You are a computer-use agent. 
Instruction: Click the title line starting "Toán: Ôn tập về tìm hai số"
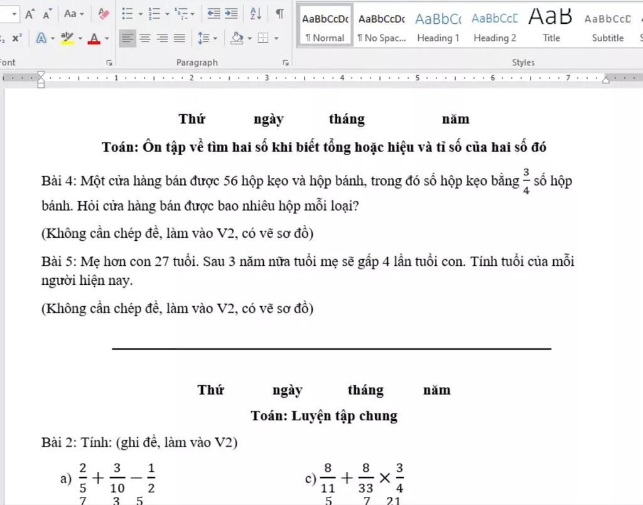(324, 147)
